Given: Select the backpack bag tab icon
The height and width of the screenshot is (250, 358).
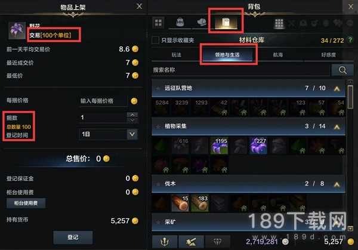Looking at the screenshot, I should click(180, 22).
